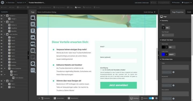Toggle visibility of Header layer
This screenshot has height=101, width=193.
[x=2, y=22]
